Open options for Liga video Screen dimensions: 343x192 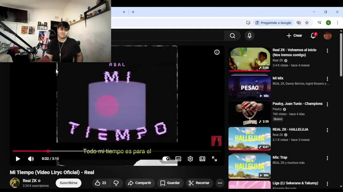click(x=327, y=184)
